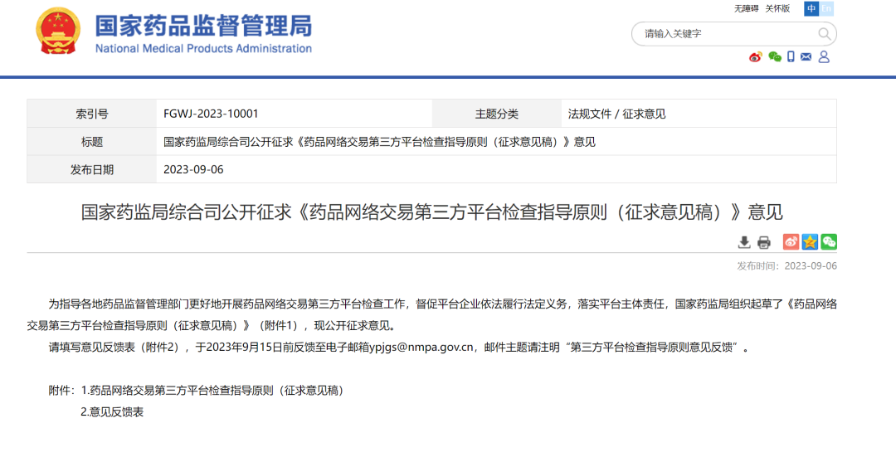The width and height of the screenshot is (896, 462).
Task: Click the National Medical Products Administration subtitle
Action: 203,49
